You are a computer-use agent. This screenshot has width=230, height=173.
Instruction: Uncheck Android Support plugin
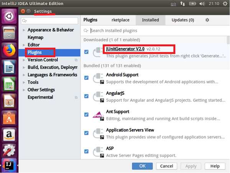(86, 77)
